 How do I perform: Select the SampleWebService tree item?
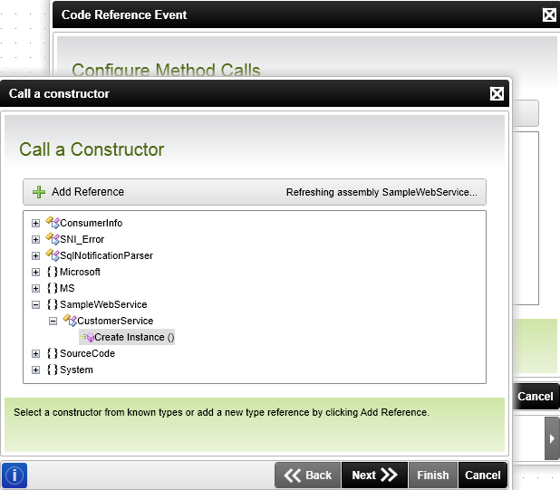[x=103, y=304]
